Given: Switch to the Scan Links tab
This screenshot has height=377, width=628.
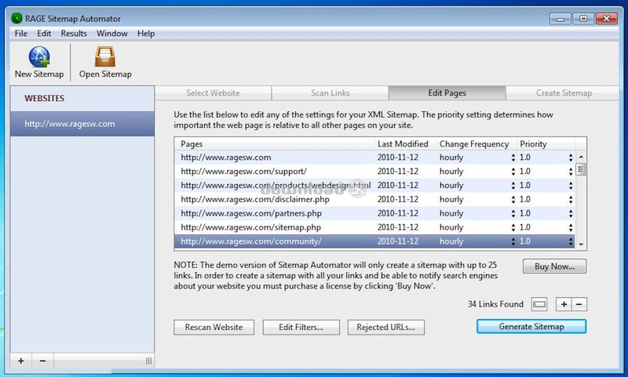Looking at the screenshot, I should click(330, 93).
